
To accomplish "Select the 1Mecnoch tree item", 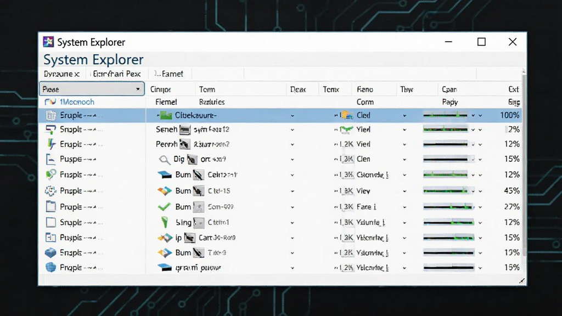I will 77,102.
